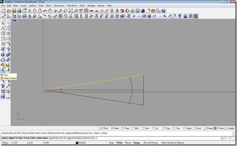The width and height of the screenshot is (237, 146).
Task: Click the blue Render sphere icon
Action: point(143,10)
